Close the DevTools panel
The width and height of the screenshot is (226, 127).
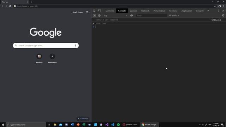(223, 11)
